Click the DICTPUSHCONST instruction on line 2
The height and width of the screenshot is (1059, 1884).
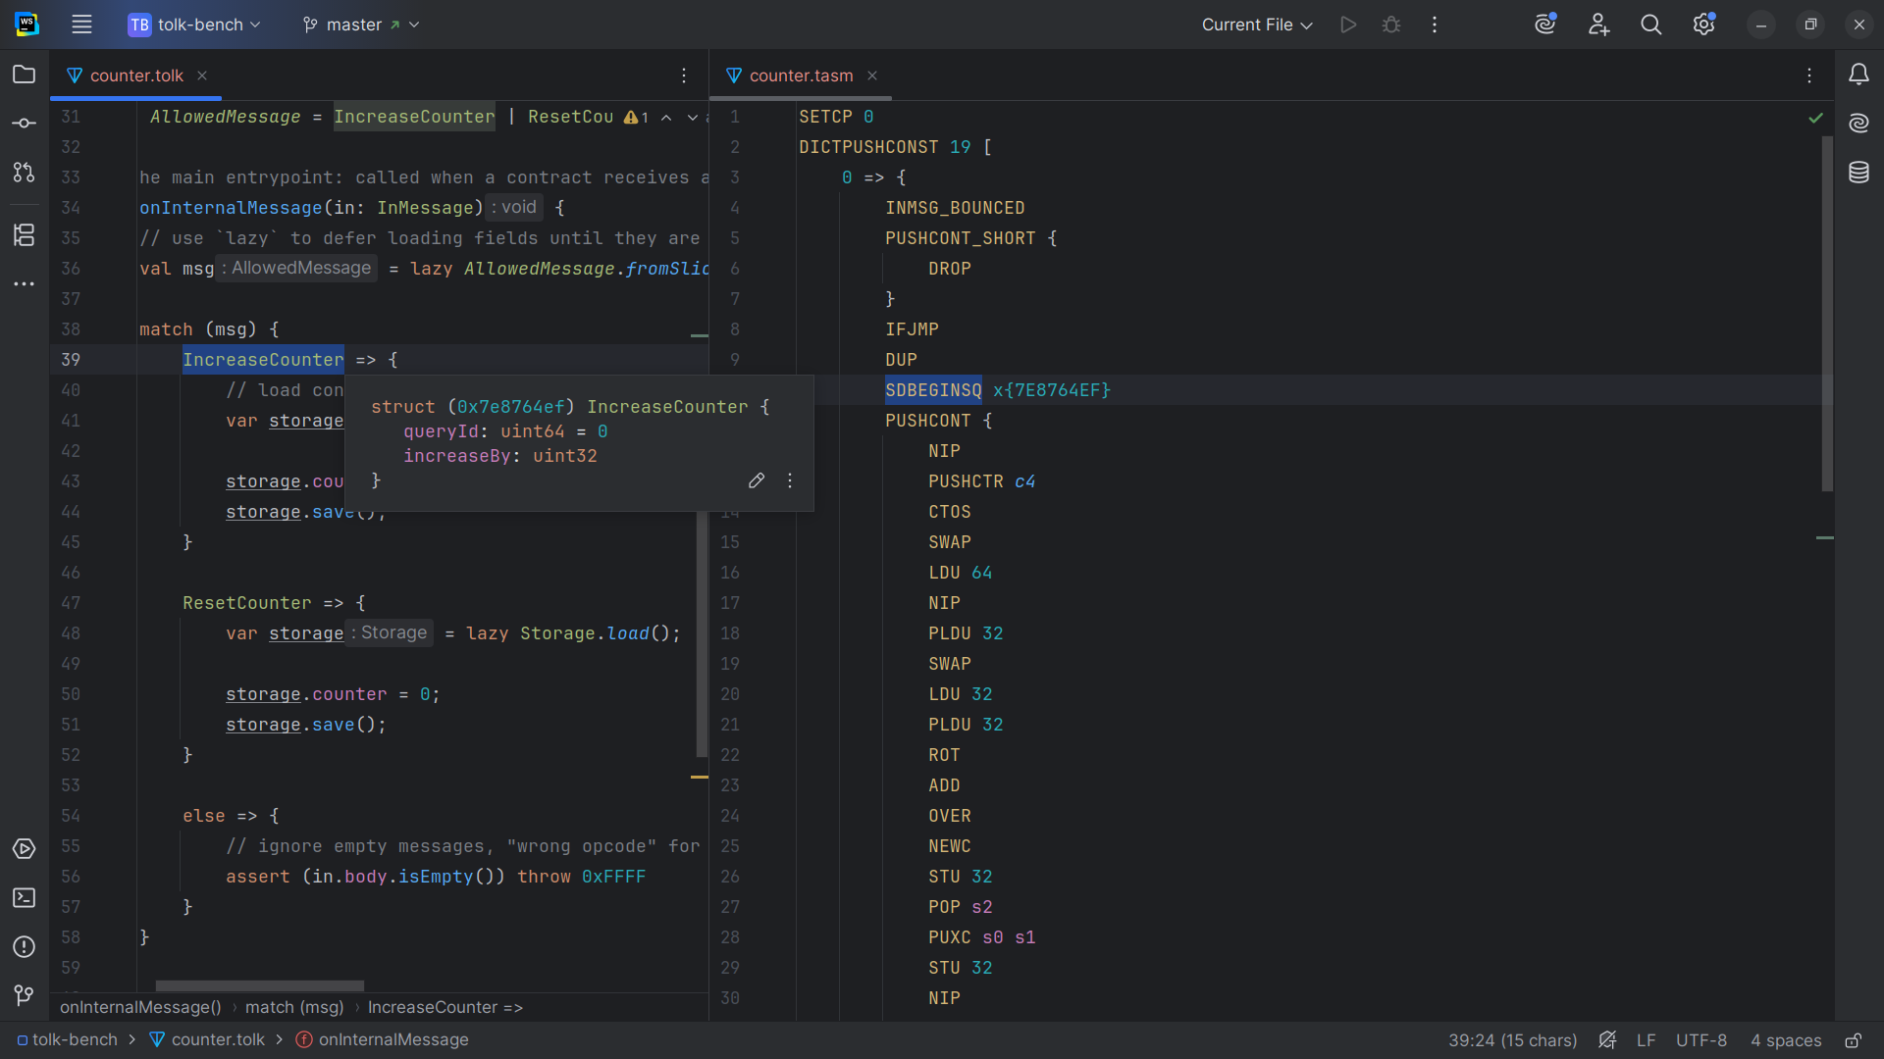[868, 147]
